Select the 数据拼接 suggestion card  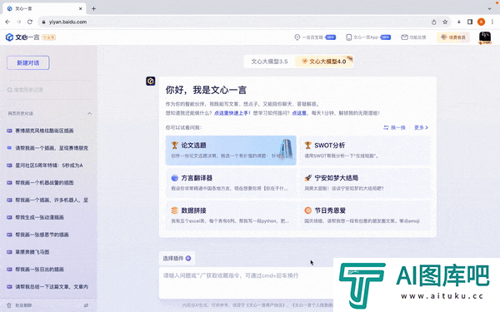pos(231,215)
